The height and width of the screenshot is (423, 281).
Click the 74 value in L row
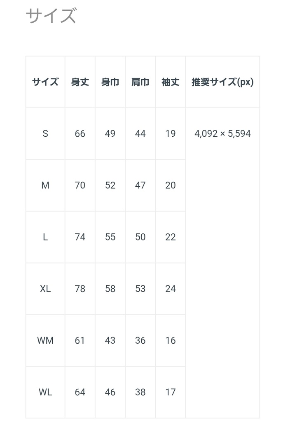(x=80, y=237)
